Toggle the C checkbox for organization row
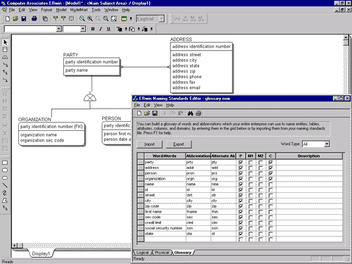 [270, 179]
